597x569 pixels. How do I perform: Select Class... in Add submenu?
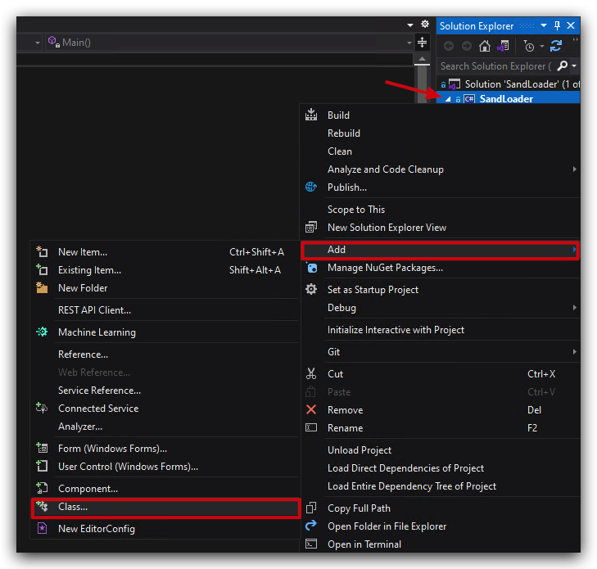click(x=165, y=507)
